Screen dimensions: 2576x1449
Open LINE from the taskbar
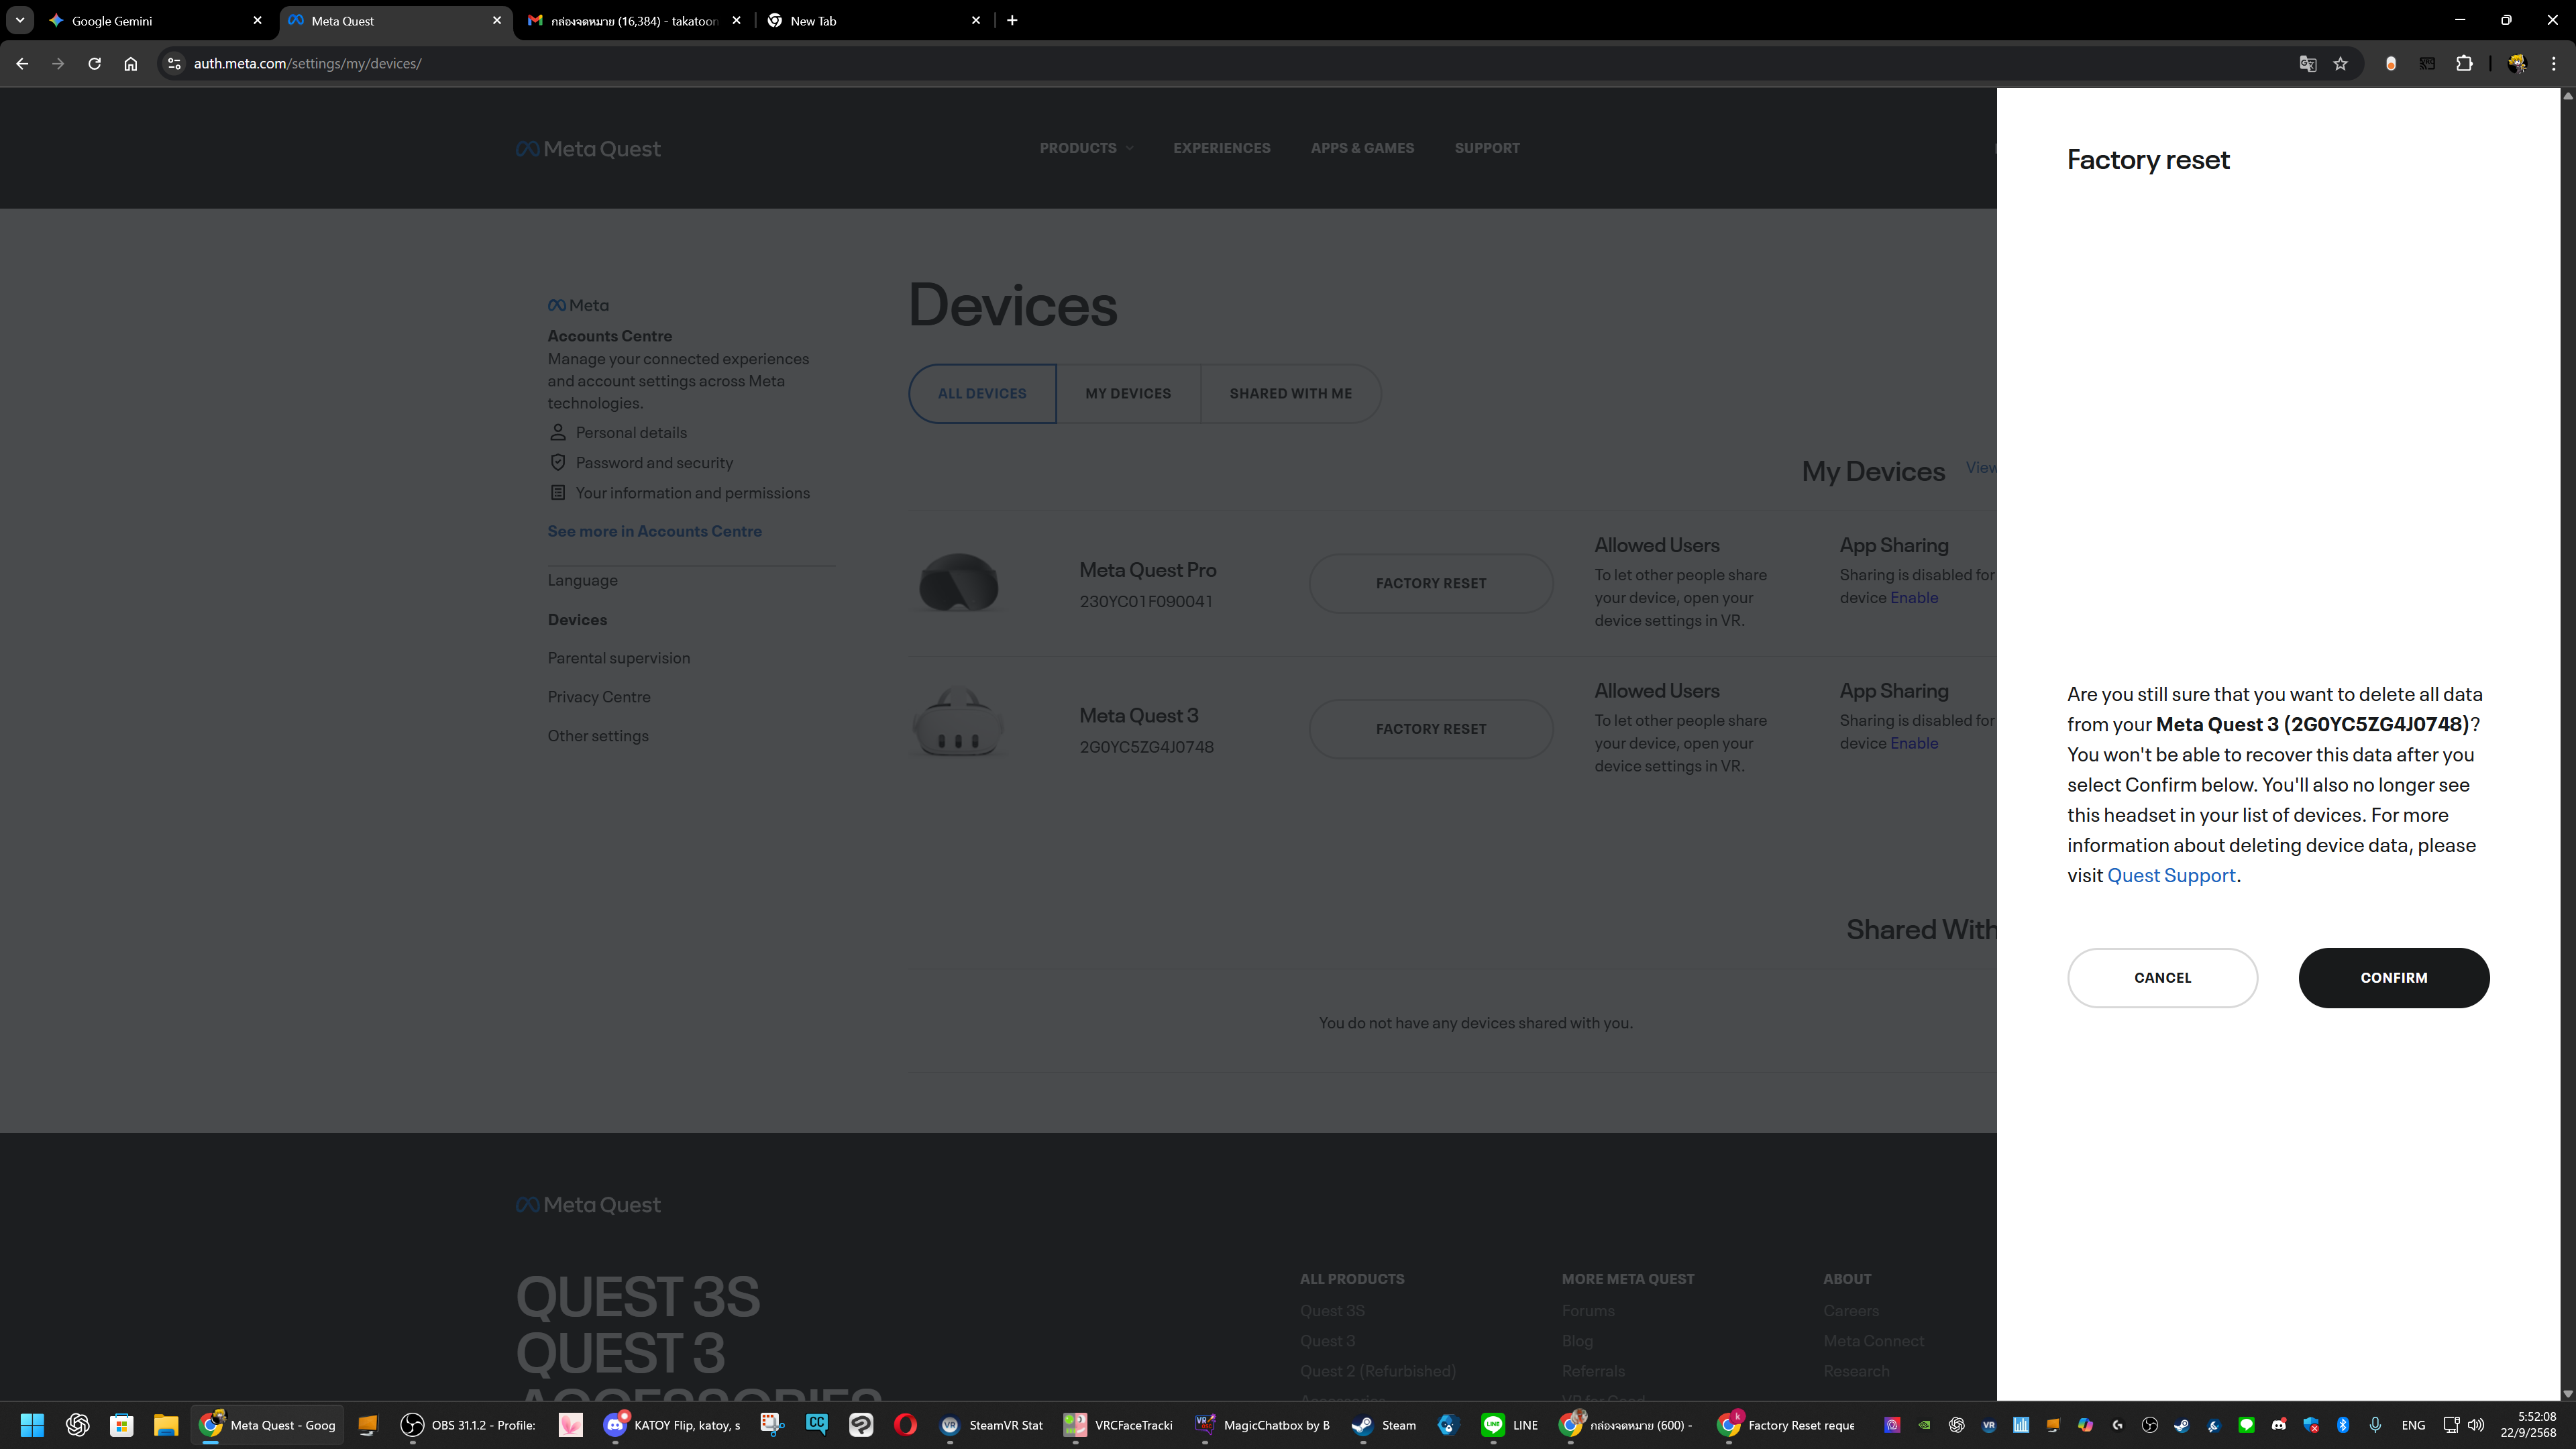1510,1425
